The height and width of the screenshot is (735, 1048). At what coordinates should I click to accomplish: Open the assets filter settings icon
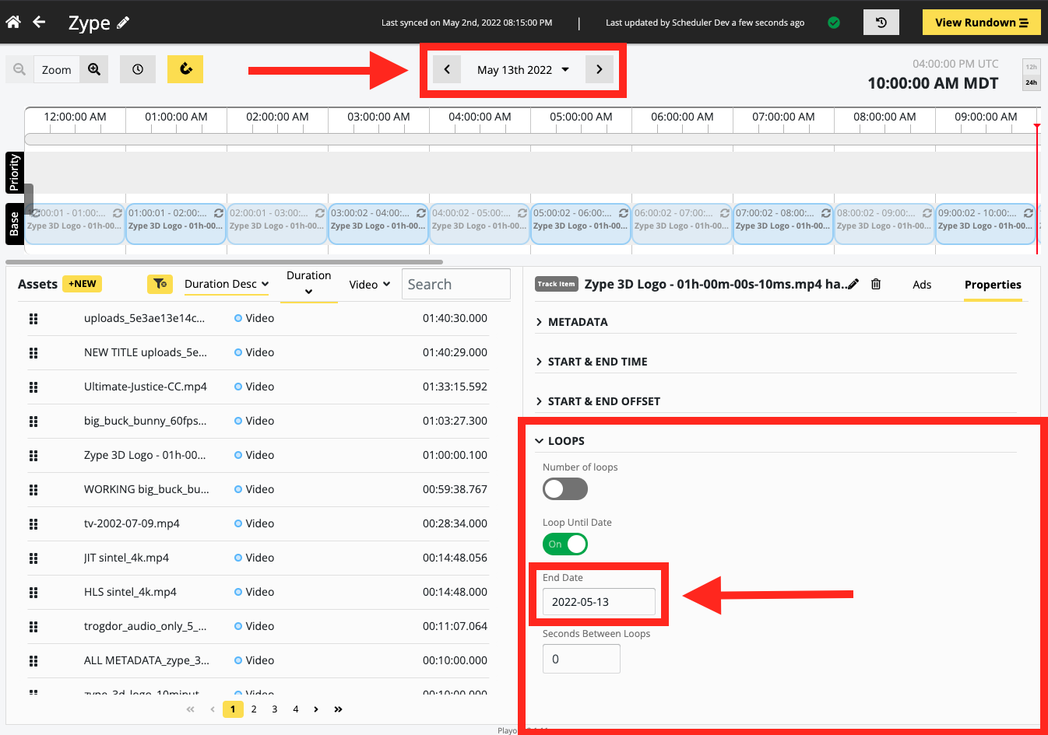(x=160, y=284)
